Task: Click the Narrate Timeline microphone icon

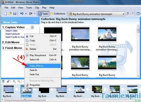Action: 8,81
